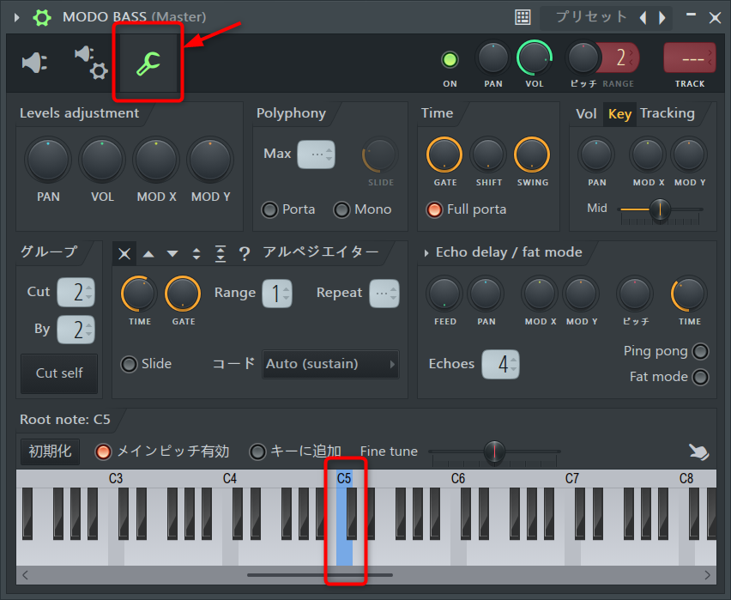The height and width of the screenshot is (600, 731).
Task: Click the Fine tune slider
Action: (494, 452)
